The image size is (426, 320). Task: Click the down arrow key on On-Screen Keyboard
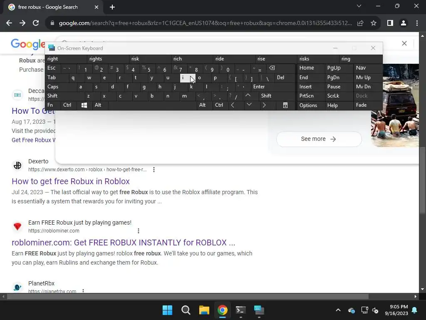(249, 105)
